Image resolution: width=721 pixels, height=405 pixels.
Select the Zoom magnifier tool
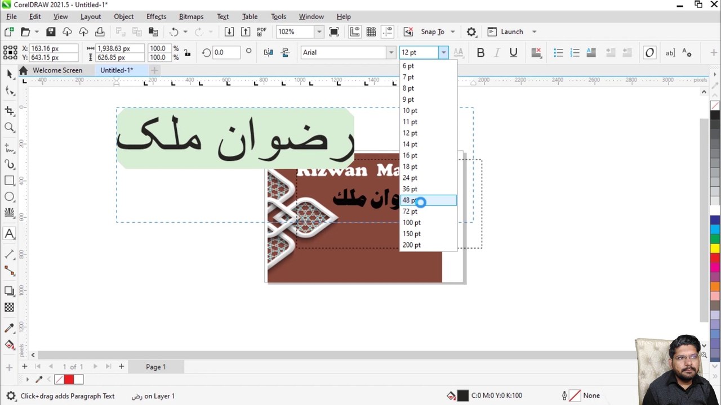click(x=10, y=128)
